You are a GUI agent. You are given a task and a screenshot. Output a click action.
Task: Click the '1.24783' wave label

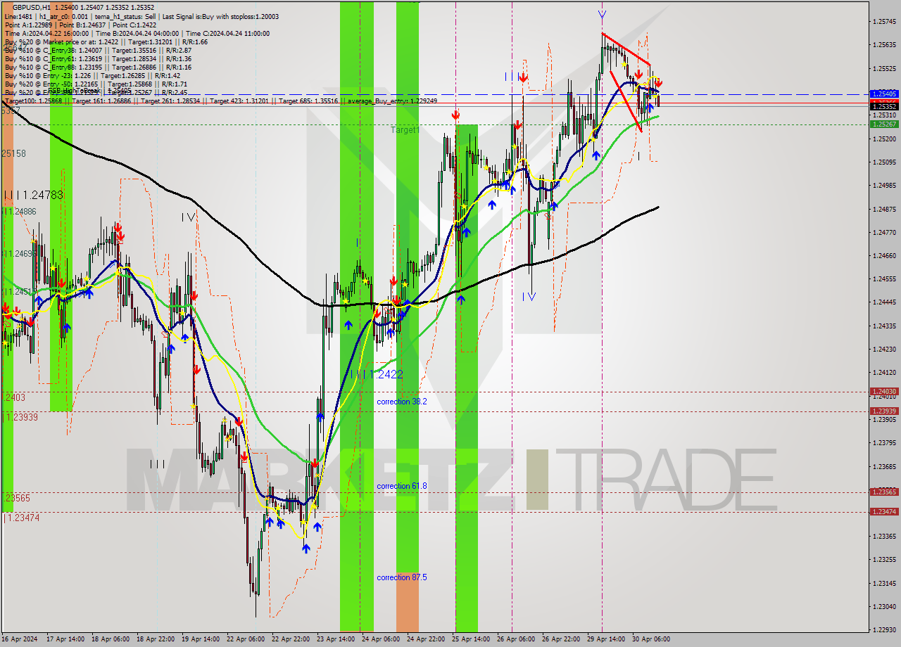click(x=46, y=195)
